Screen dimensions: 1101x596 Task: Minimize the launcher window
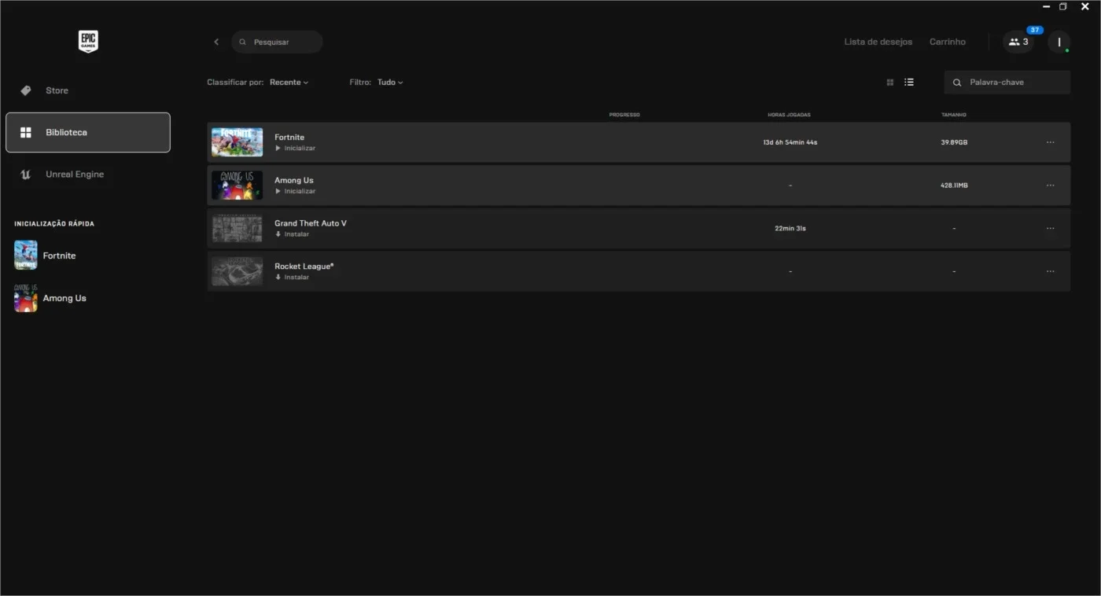click(1046, 6)
